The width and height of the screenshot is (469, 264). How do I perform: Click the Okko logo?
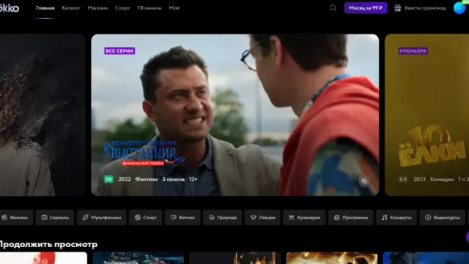[10, 8]
